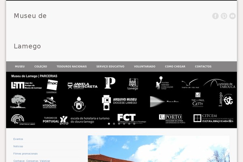Open the Conhecer, Conservar, Valorizar link
Viewport: 243px width, 162px height.
32,161
